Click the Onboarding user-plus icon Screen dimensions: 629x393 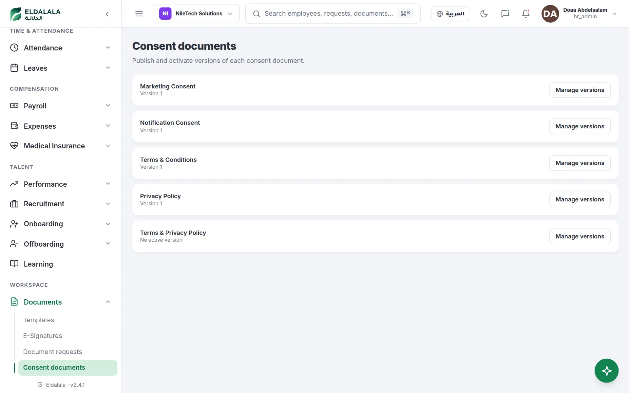(14, 224)
